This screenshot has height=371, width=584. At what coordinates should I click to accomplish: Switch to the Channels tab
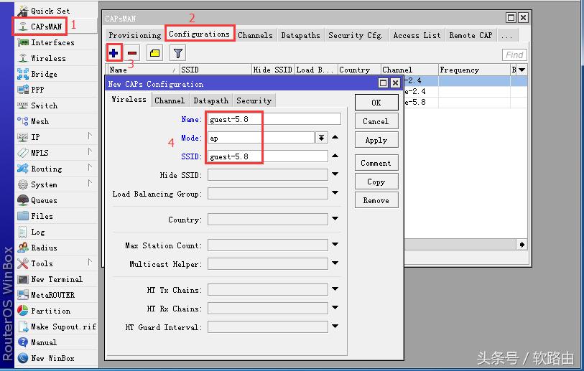pyautogui.click(x=256, y=35)
